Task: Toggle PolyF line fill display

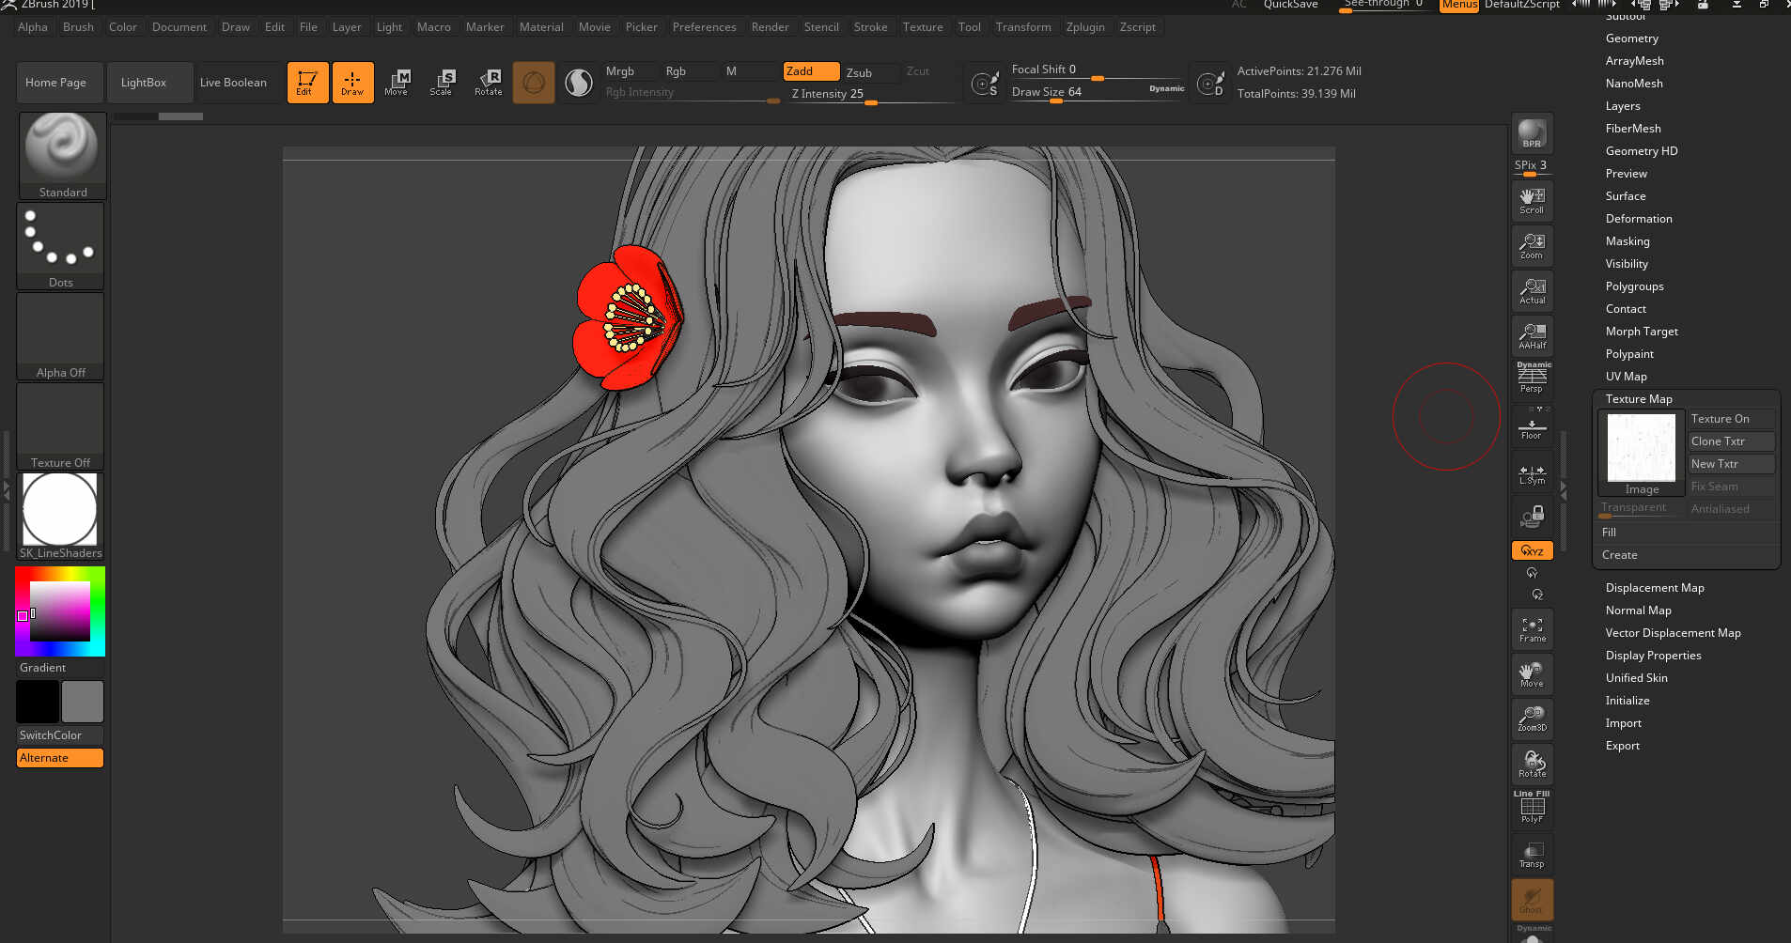Action: [x=1532, y=808]
